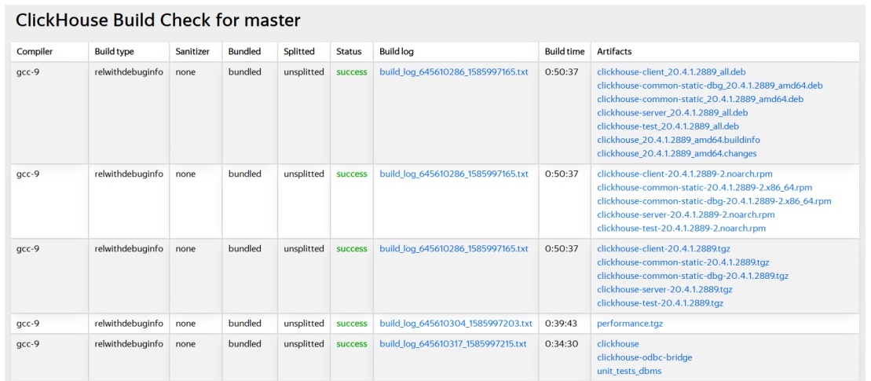This screenshot has height=381, width=871.
Task: Open build_log_645610317_1585997215.txt
Action: (x=453, y=344)
